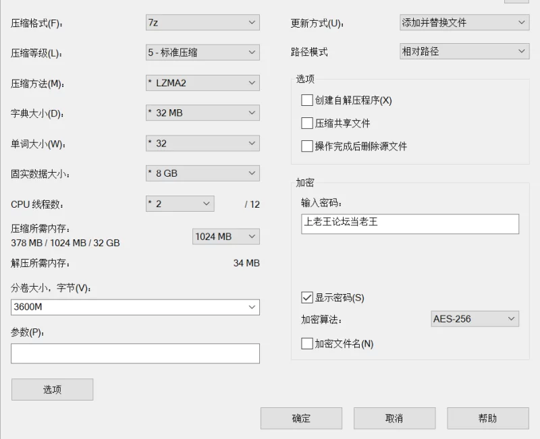The height and width of the screenshot is (439, 540).
Task: Expand the dictionary size 32 MB dropdown
Action: pyautogui.click(x=202, y=113)
